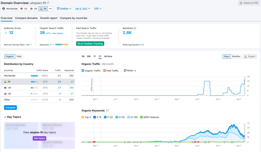Expand the Notes dropdown

click(130, 70)
